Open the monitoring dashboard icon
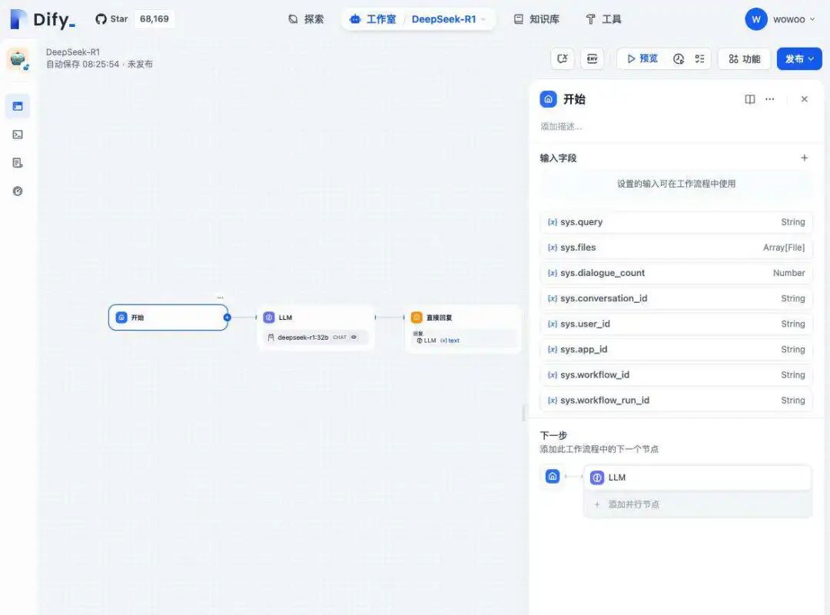The height and width of the screenshot is (615, 830). pos(18,191)
